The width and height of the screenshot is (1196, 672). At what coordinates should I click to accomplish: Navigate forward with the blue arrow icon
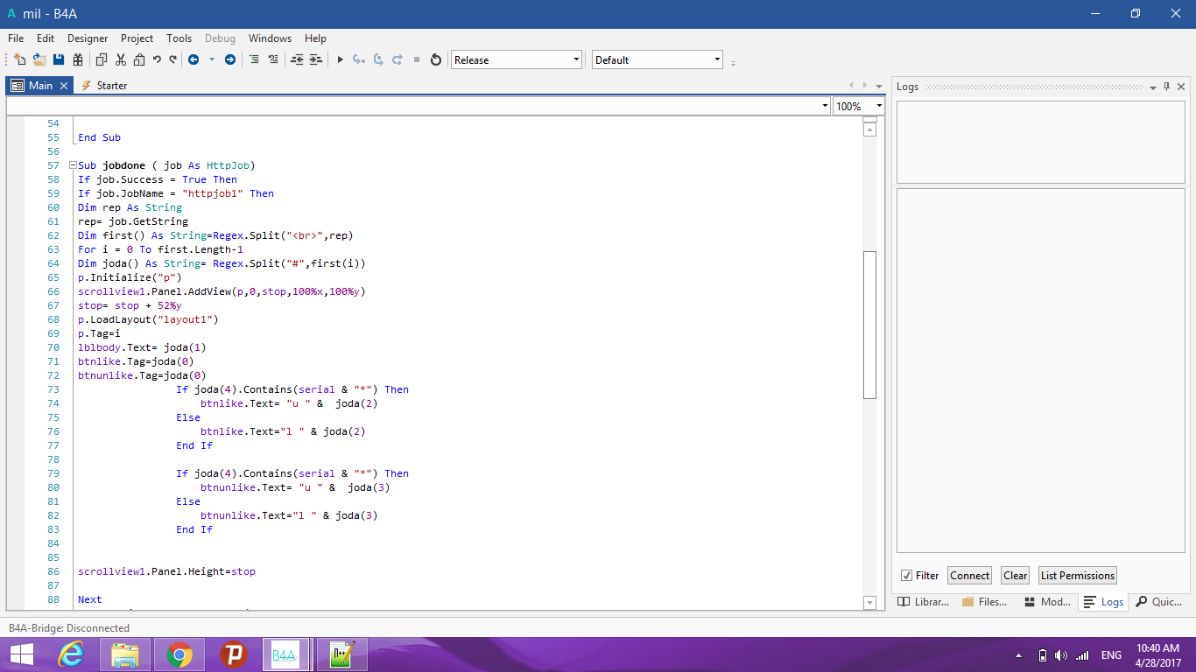[x=230, y=59]
